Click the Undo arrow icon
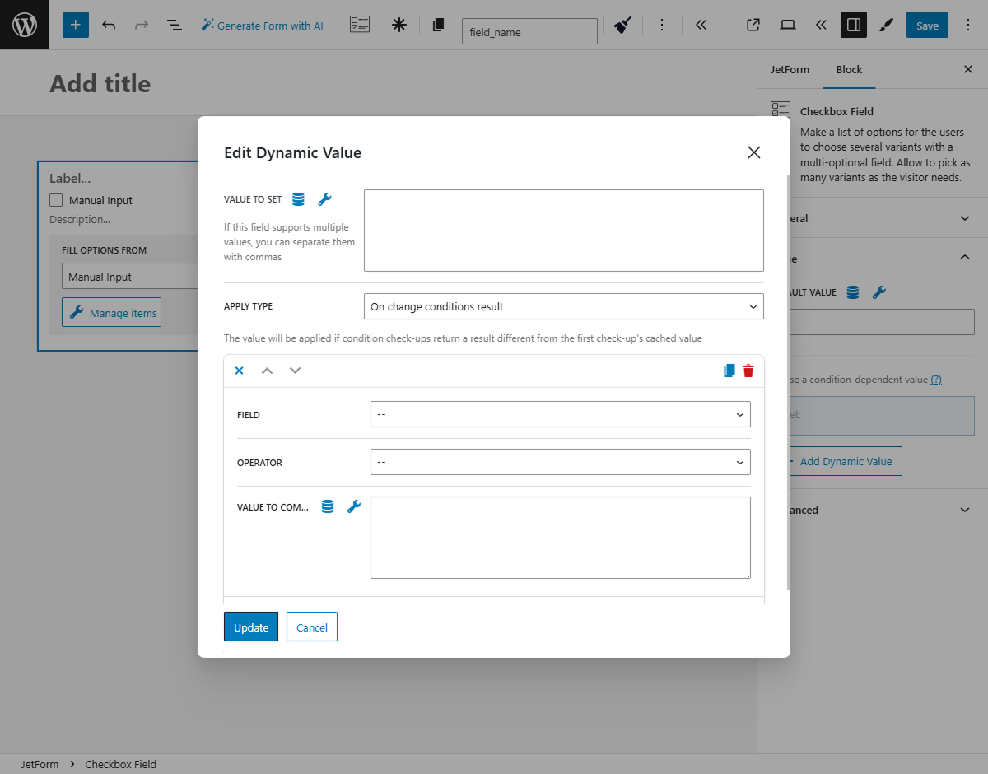Image resolution: width=988 pixels, height=774 pixels. pos(108,25)
